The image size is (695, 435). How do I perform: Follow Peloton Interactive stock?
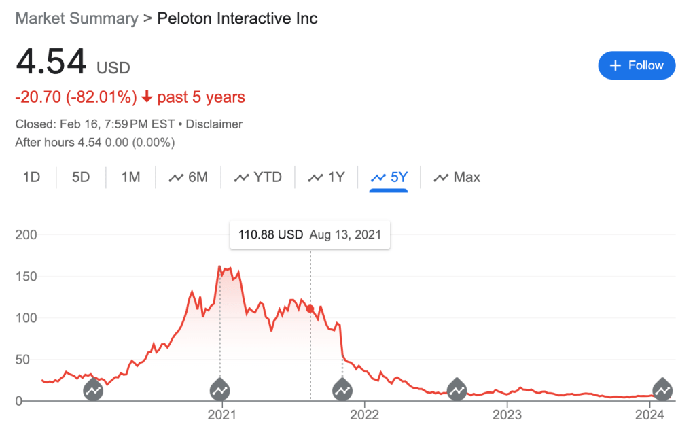click(637, 65)
